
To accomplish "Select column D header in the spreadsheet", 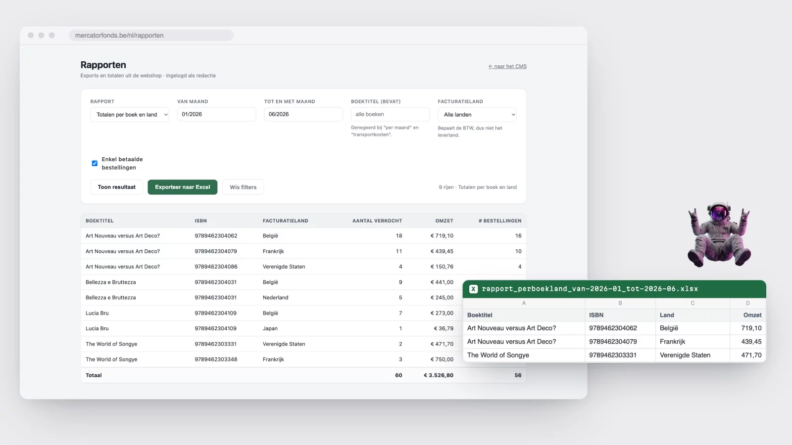I will pos(748,303).
